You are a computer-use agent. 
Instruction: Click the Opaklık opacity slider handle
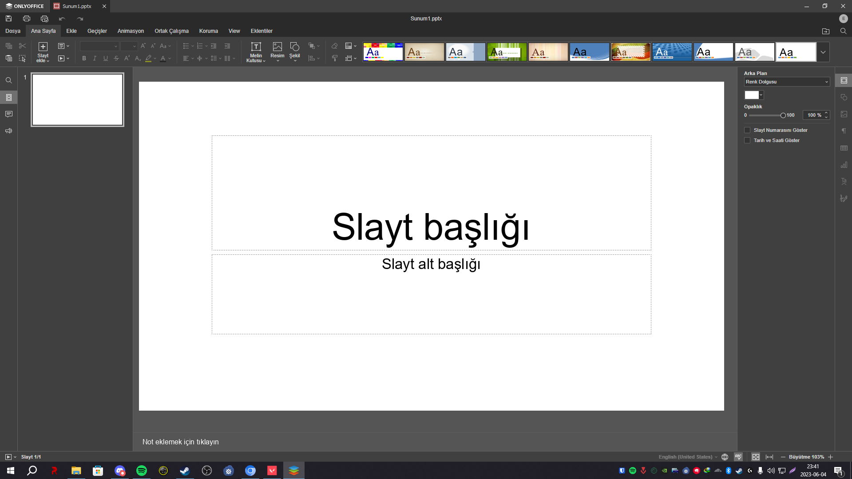[x=783, y=115]
